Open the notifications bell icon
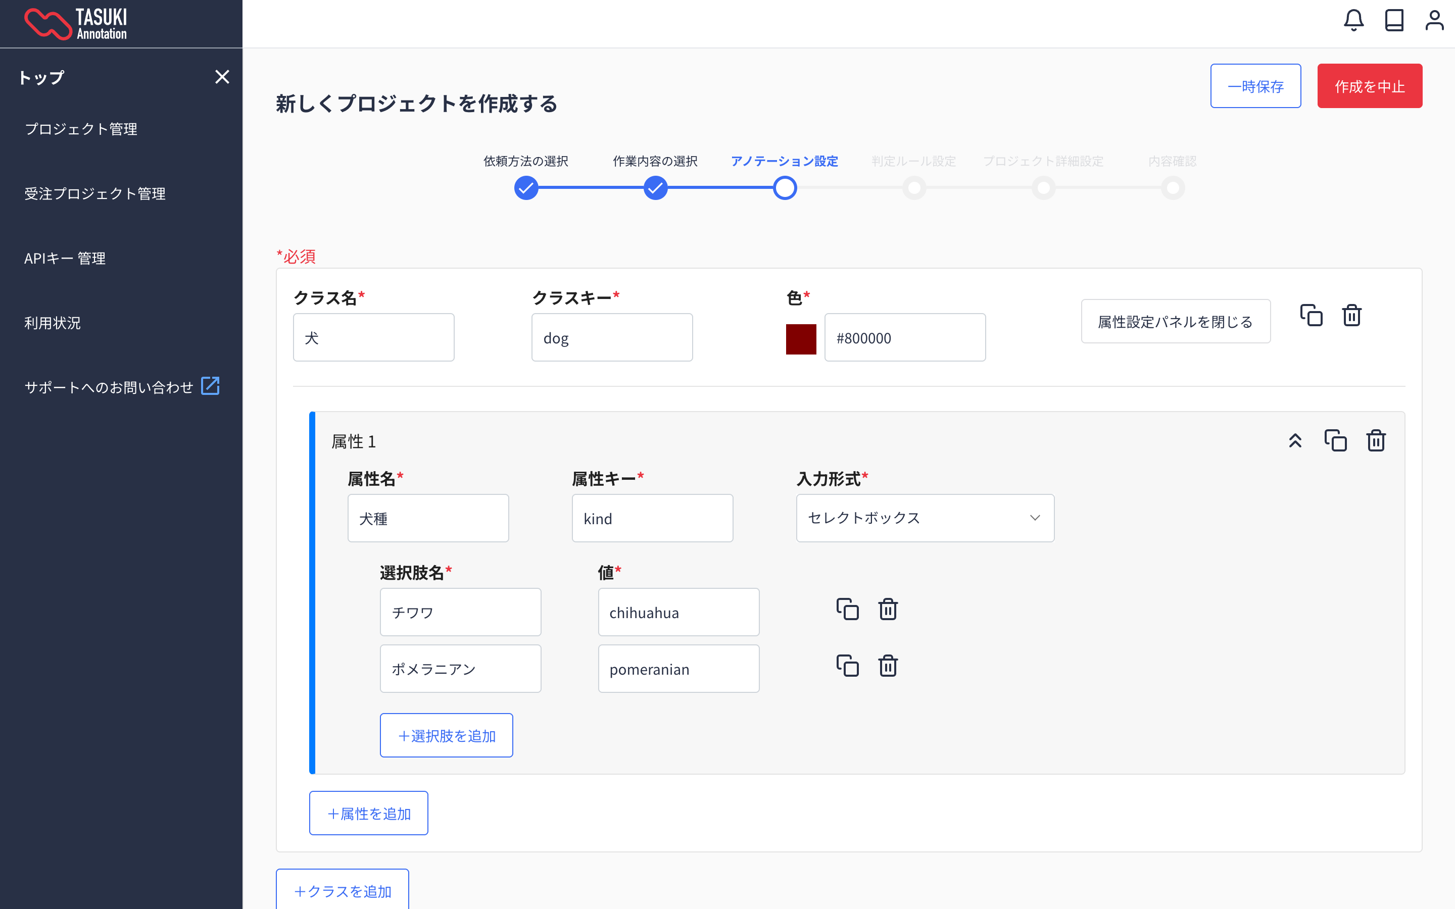This screenshot has width=1455, height=909. coord(1353,20)
